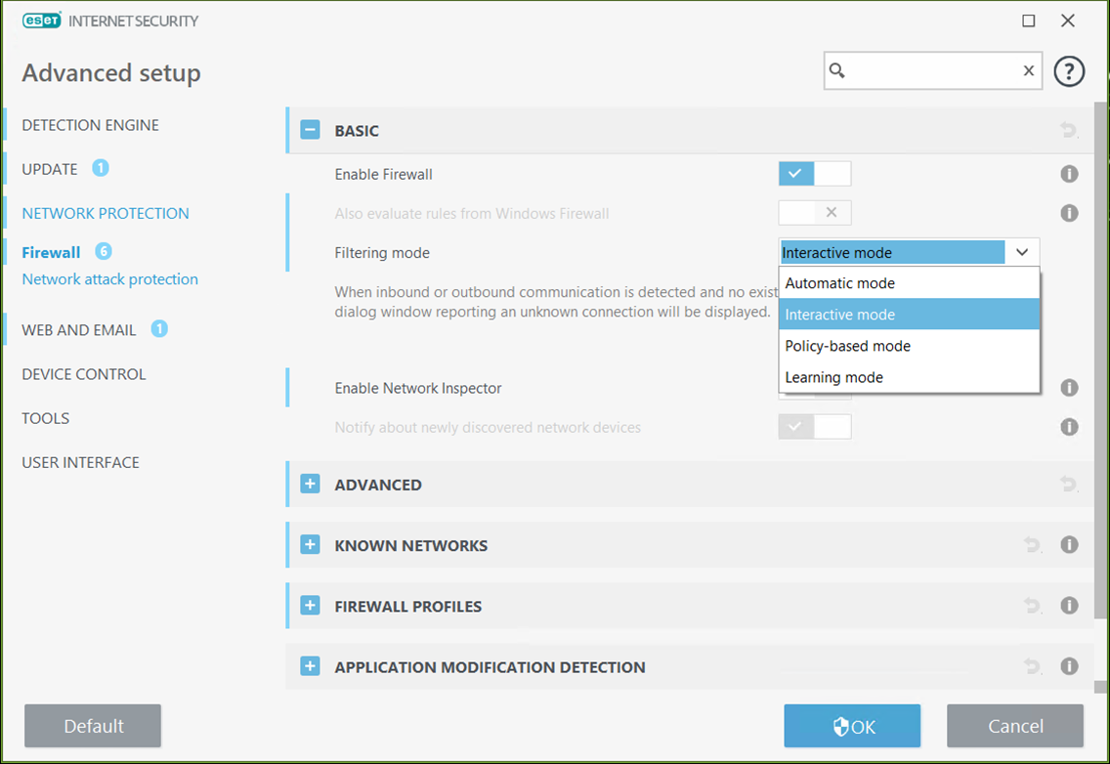Screen dimensions: 1110x764
Task: Click the Update notification badge
Action: click(x=101, y=168)
